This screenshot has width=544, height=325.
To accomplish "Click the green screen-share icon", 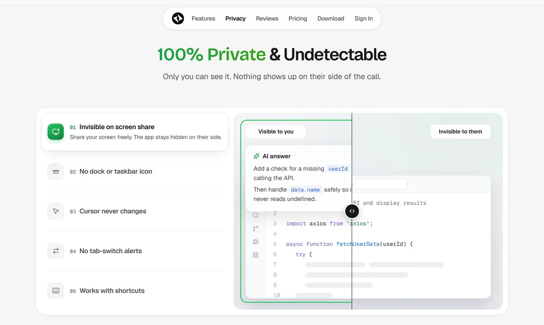I will pyautogui.click(x=56, y=132).
